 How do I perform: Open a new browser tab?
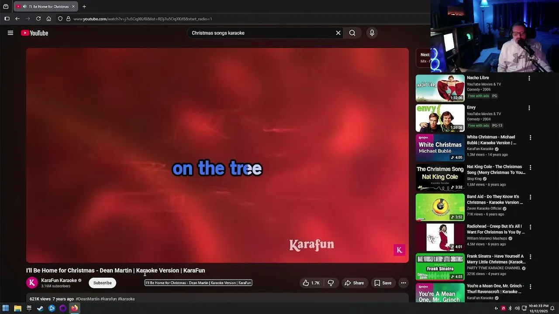(x=84, y=7)
